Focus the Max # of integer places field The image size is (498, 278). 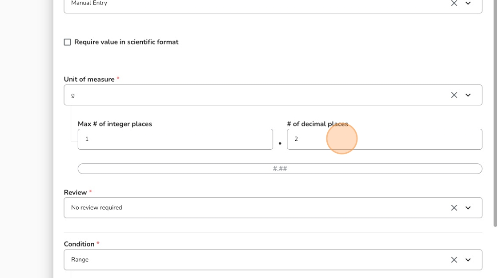point(175,139)
